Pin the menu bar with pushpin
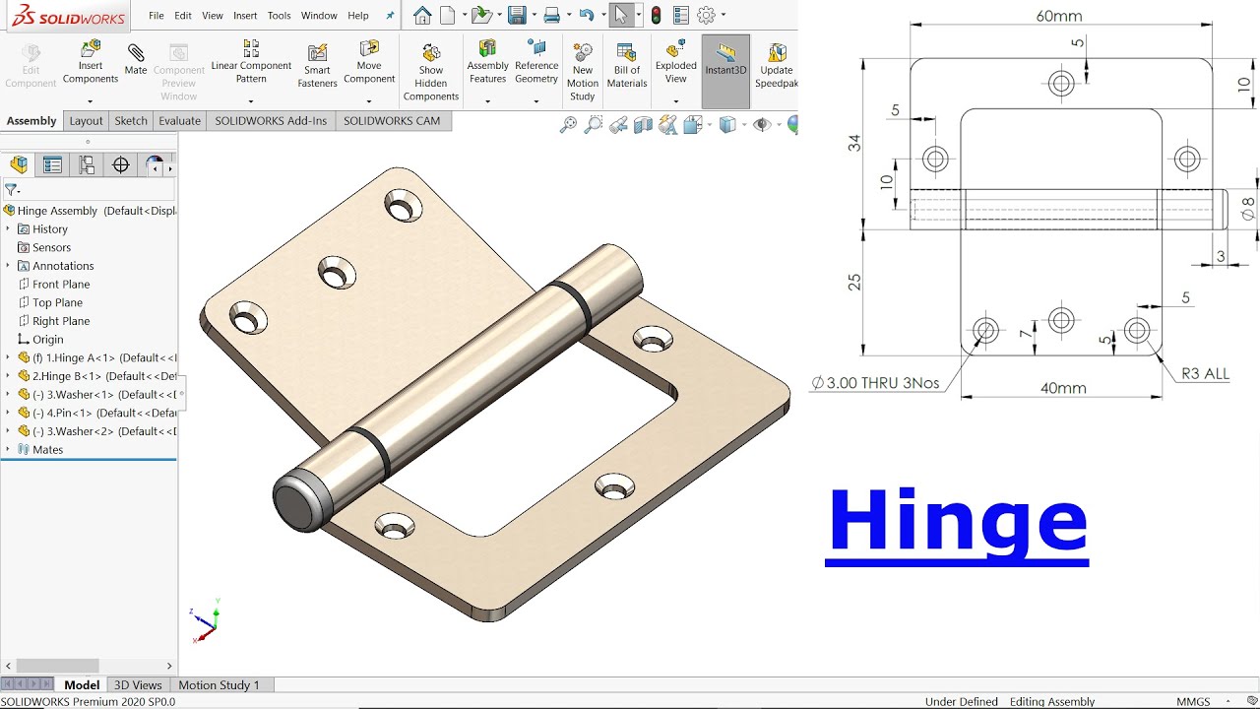Screen dimensions: 1260x709 pos(390,16)
